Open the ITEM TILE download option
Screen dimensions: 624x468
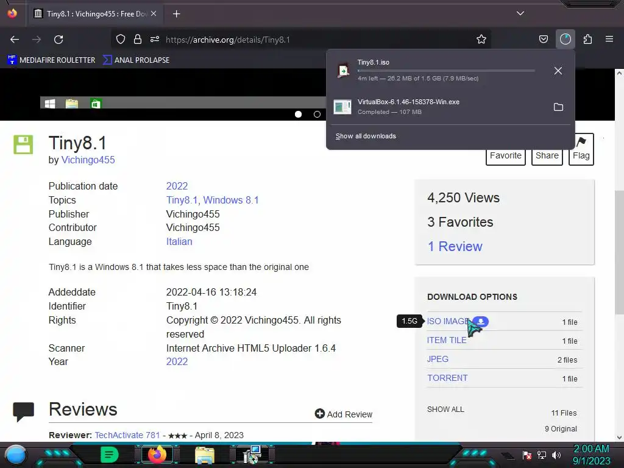pyautogui.click(x=447, y=340)
